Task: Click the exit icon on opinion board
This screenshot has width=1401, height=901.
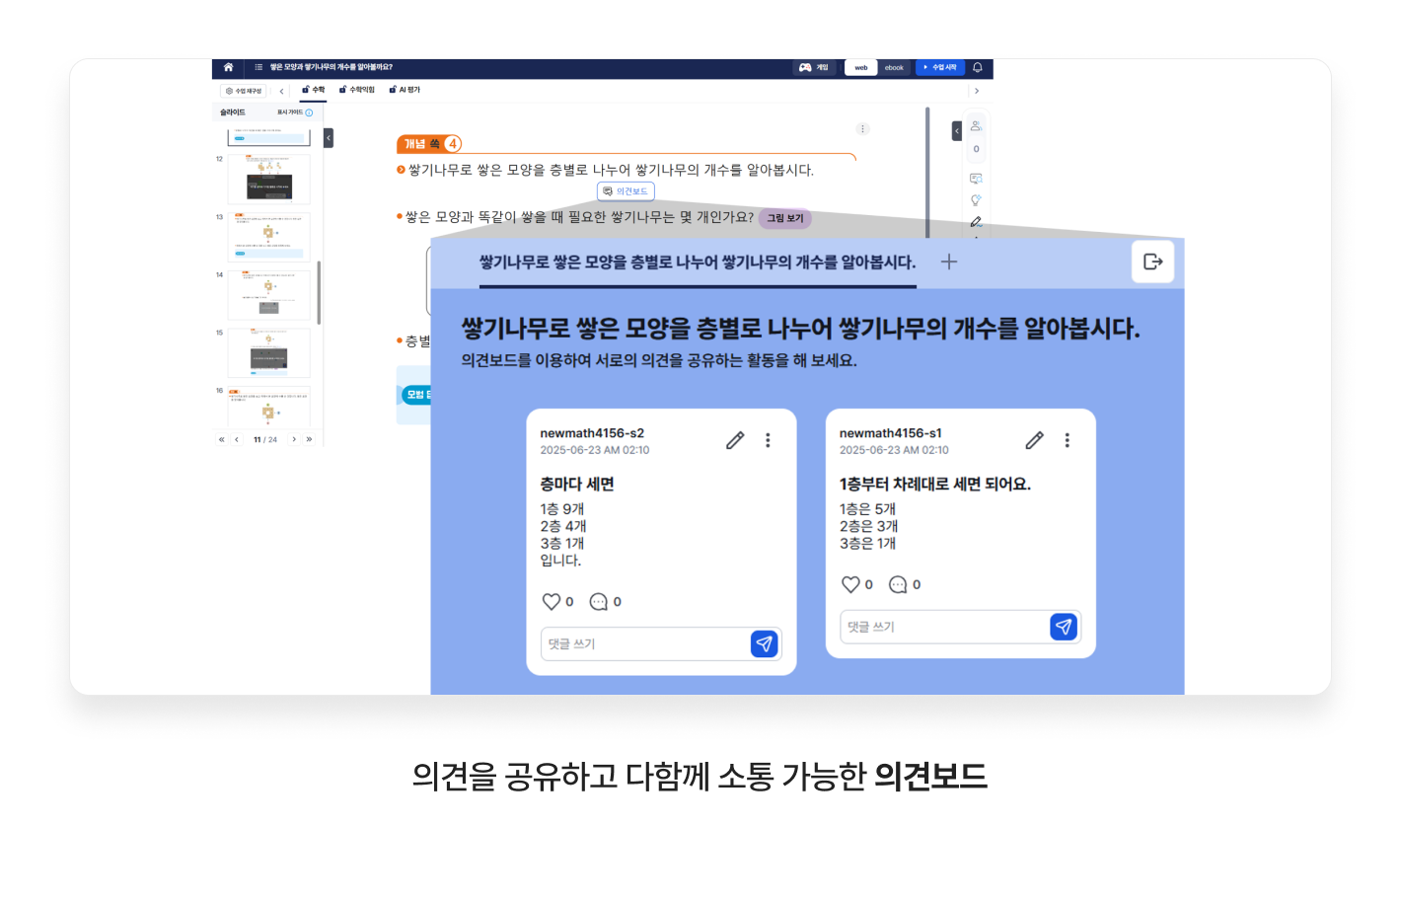Action: (x=1152, y=262)
